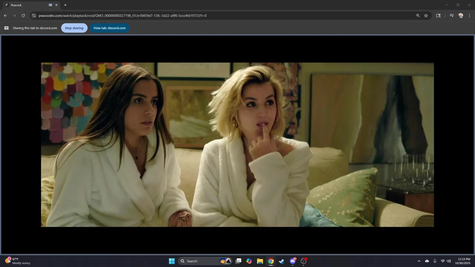Screen dimensions: 475x267
Task: Select the Peacock browser tab
Action: (32, 5)
